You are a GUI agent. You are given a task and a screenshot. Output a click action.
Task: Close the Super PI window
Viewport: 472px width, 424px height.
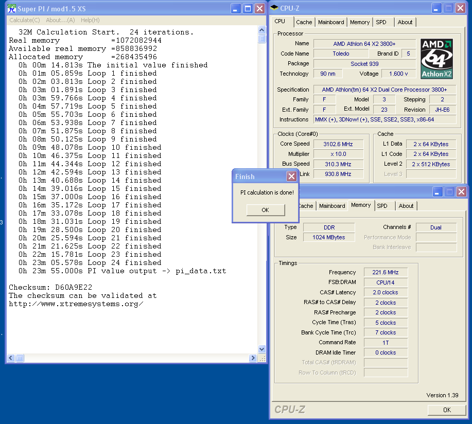pyautogui.click(x=259, y=8)
